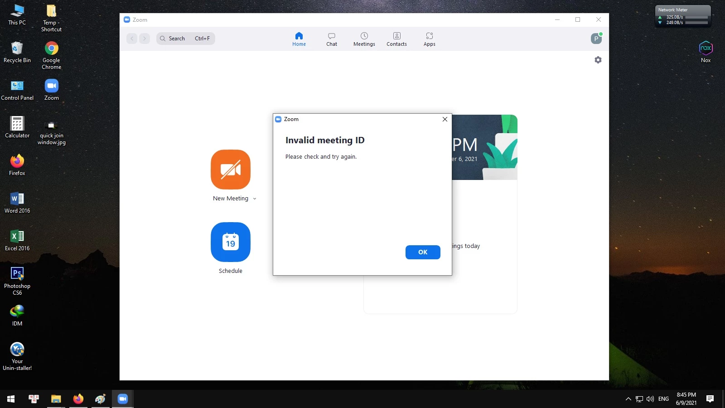Open File Explorer in taskbar

(56, 399)
